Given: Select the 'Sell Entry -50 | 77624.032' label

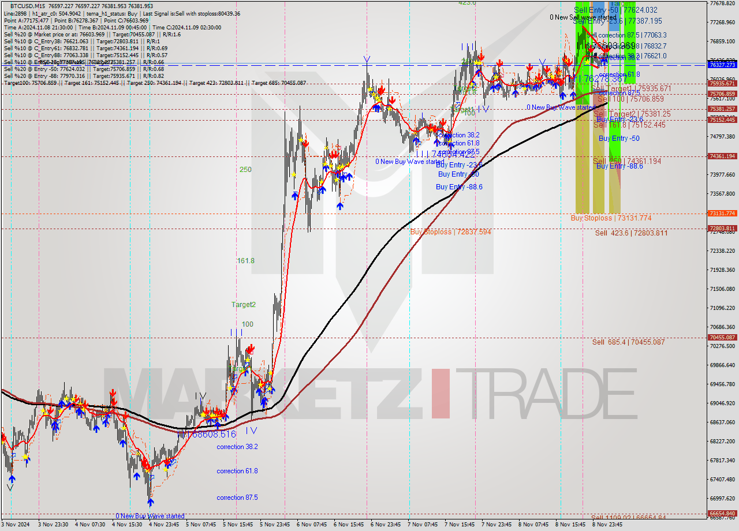Looking at the screenshot, I should click(616, 10).
